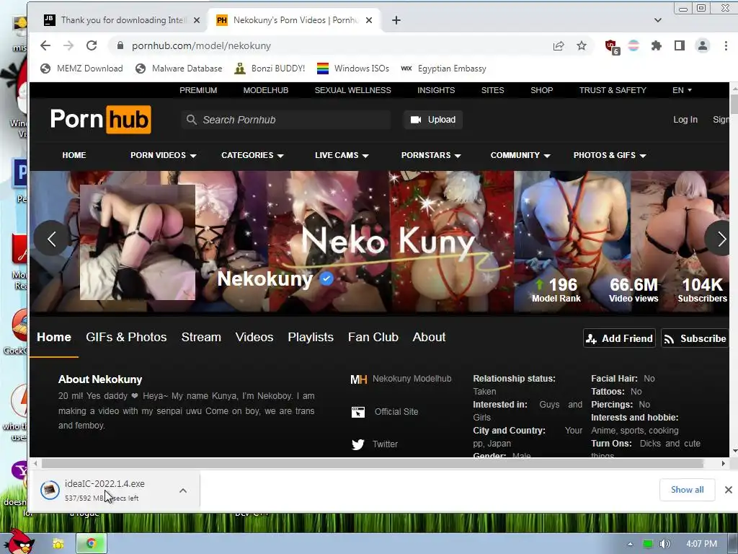Click HOME in the main navigation
Screen dimensions: 738x554
(74, 155)
